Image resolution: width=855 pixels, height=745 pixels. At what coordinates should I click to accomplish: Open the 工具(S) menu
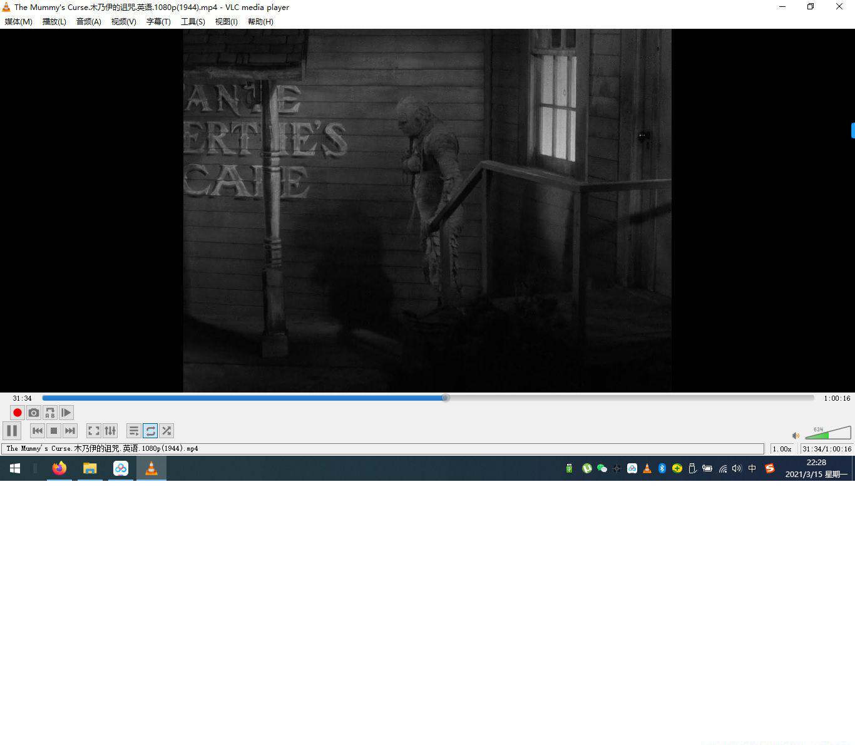click(x=193, y=21)
